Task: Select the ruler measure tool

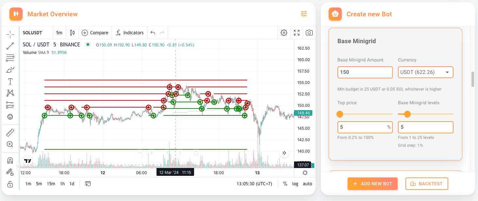Action: coord(10,133)
